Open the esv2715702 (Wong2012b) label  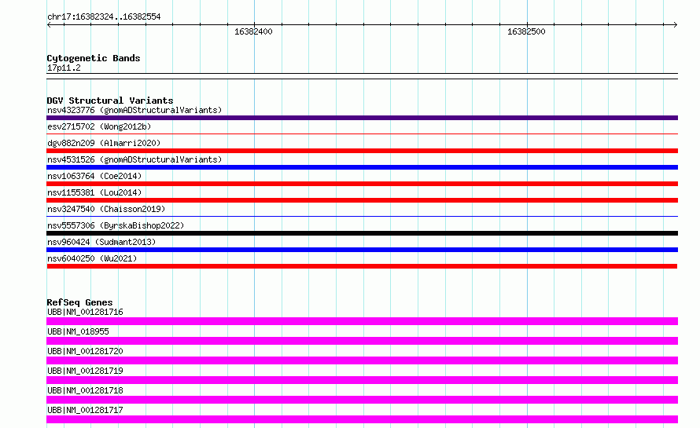pyautogui.click(x=99, y=126)
